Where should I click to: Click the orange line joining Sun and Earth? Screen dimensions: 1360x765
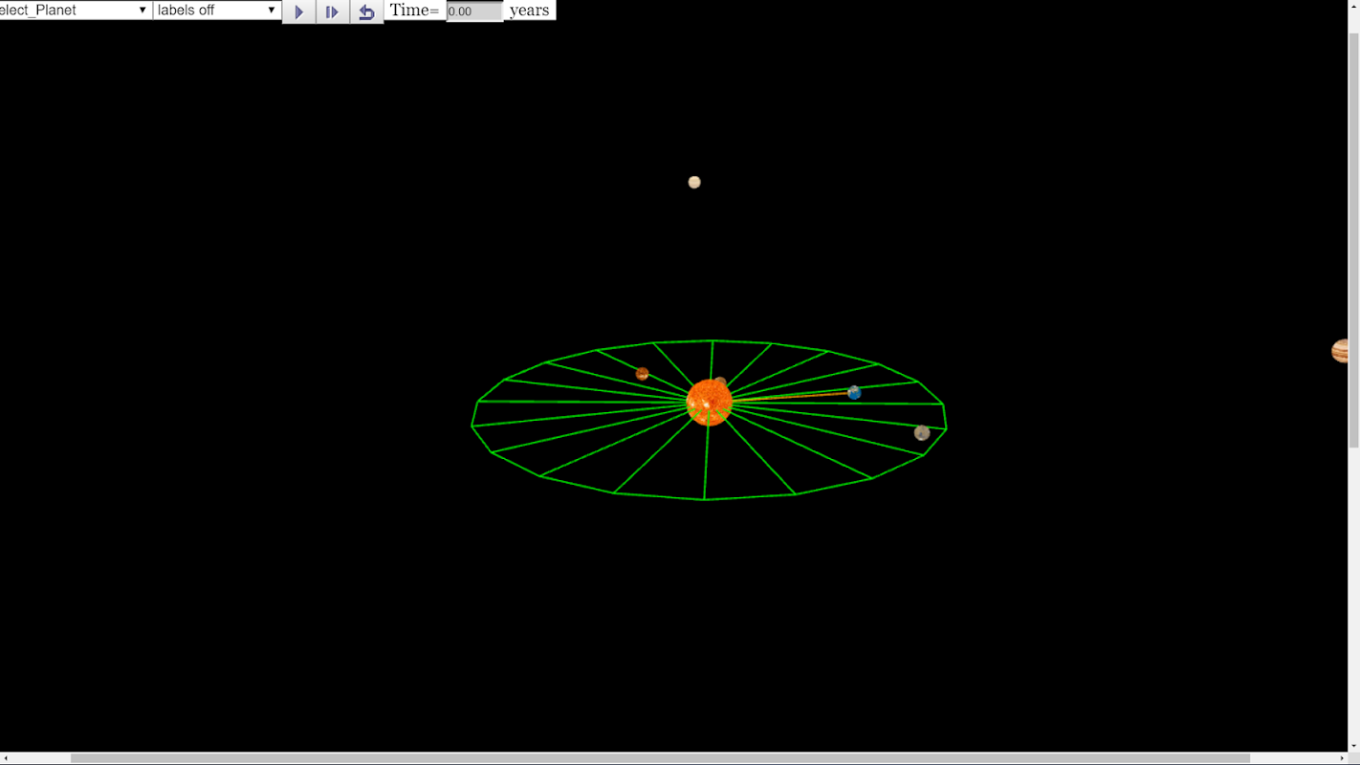click(794, 395)
